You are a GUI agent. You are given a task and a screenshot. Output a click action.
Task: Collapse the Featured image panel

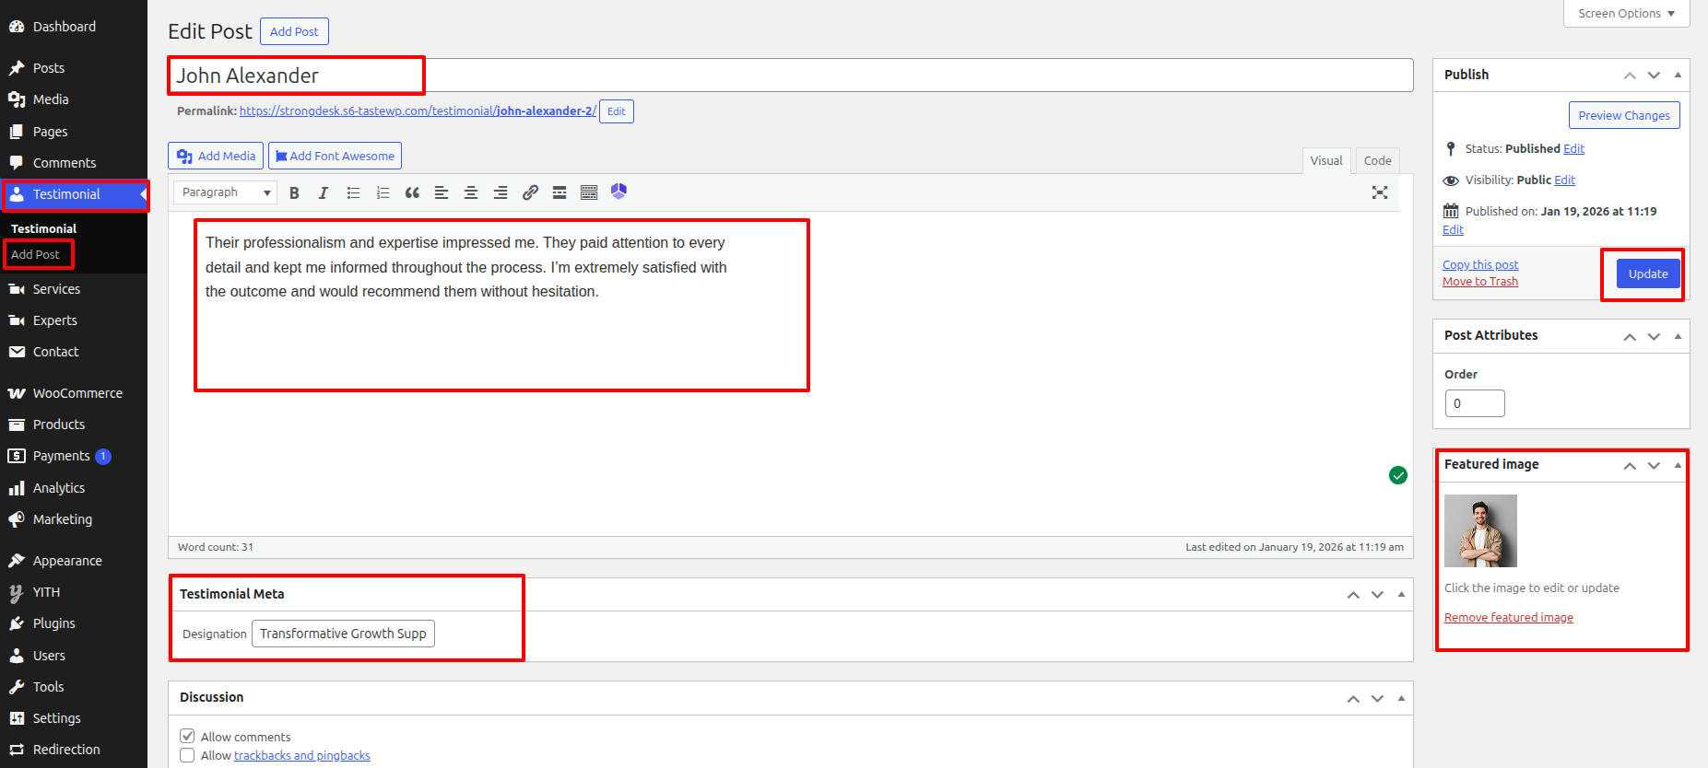coord(1678,465)
